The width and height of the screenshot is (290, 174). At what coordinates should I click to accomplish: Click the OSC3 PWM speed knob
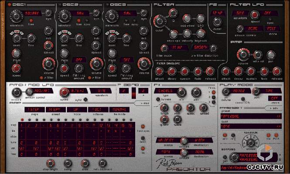pos(112,68)
